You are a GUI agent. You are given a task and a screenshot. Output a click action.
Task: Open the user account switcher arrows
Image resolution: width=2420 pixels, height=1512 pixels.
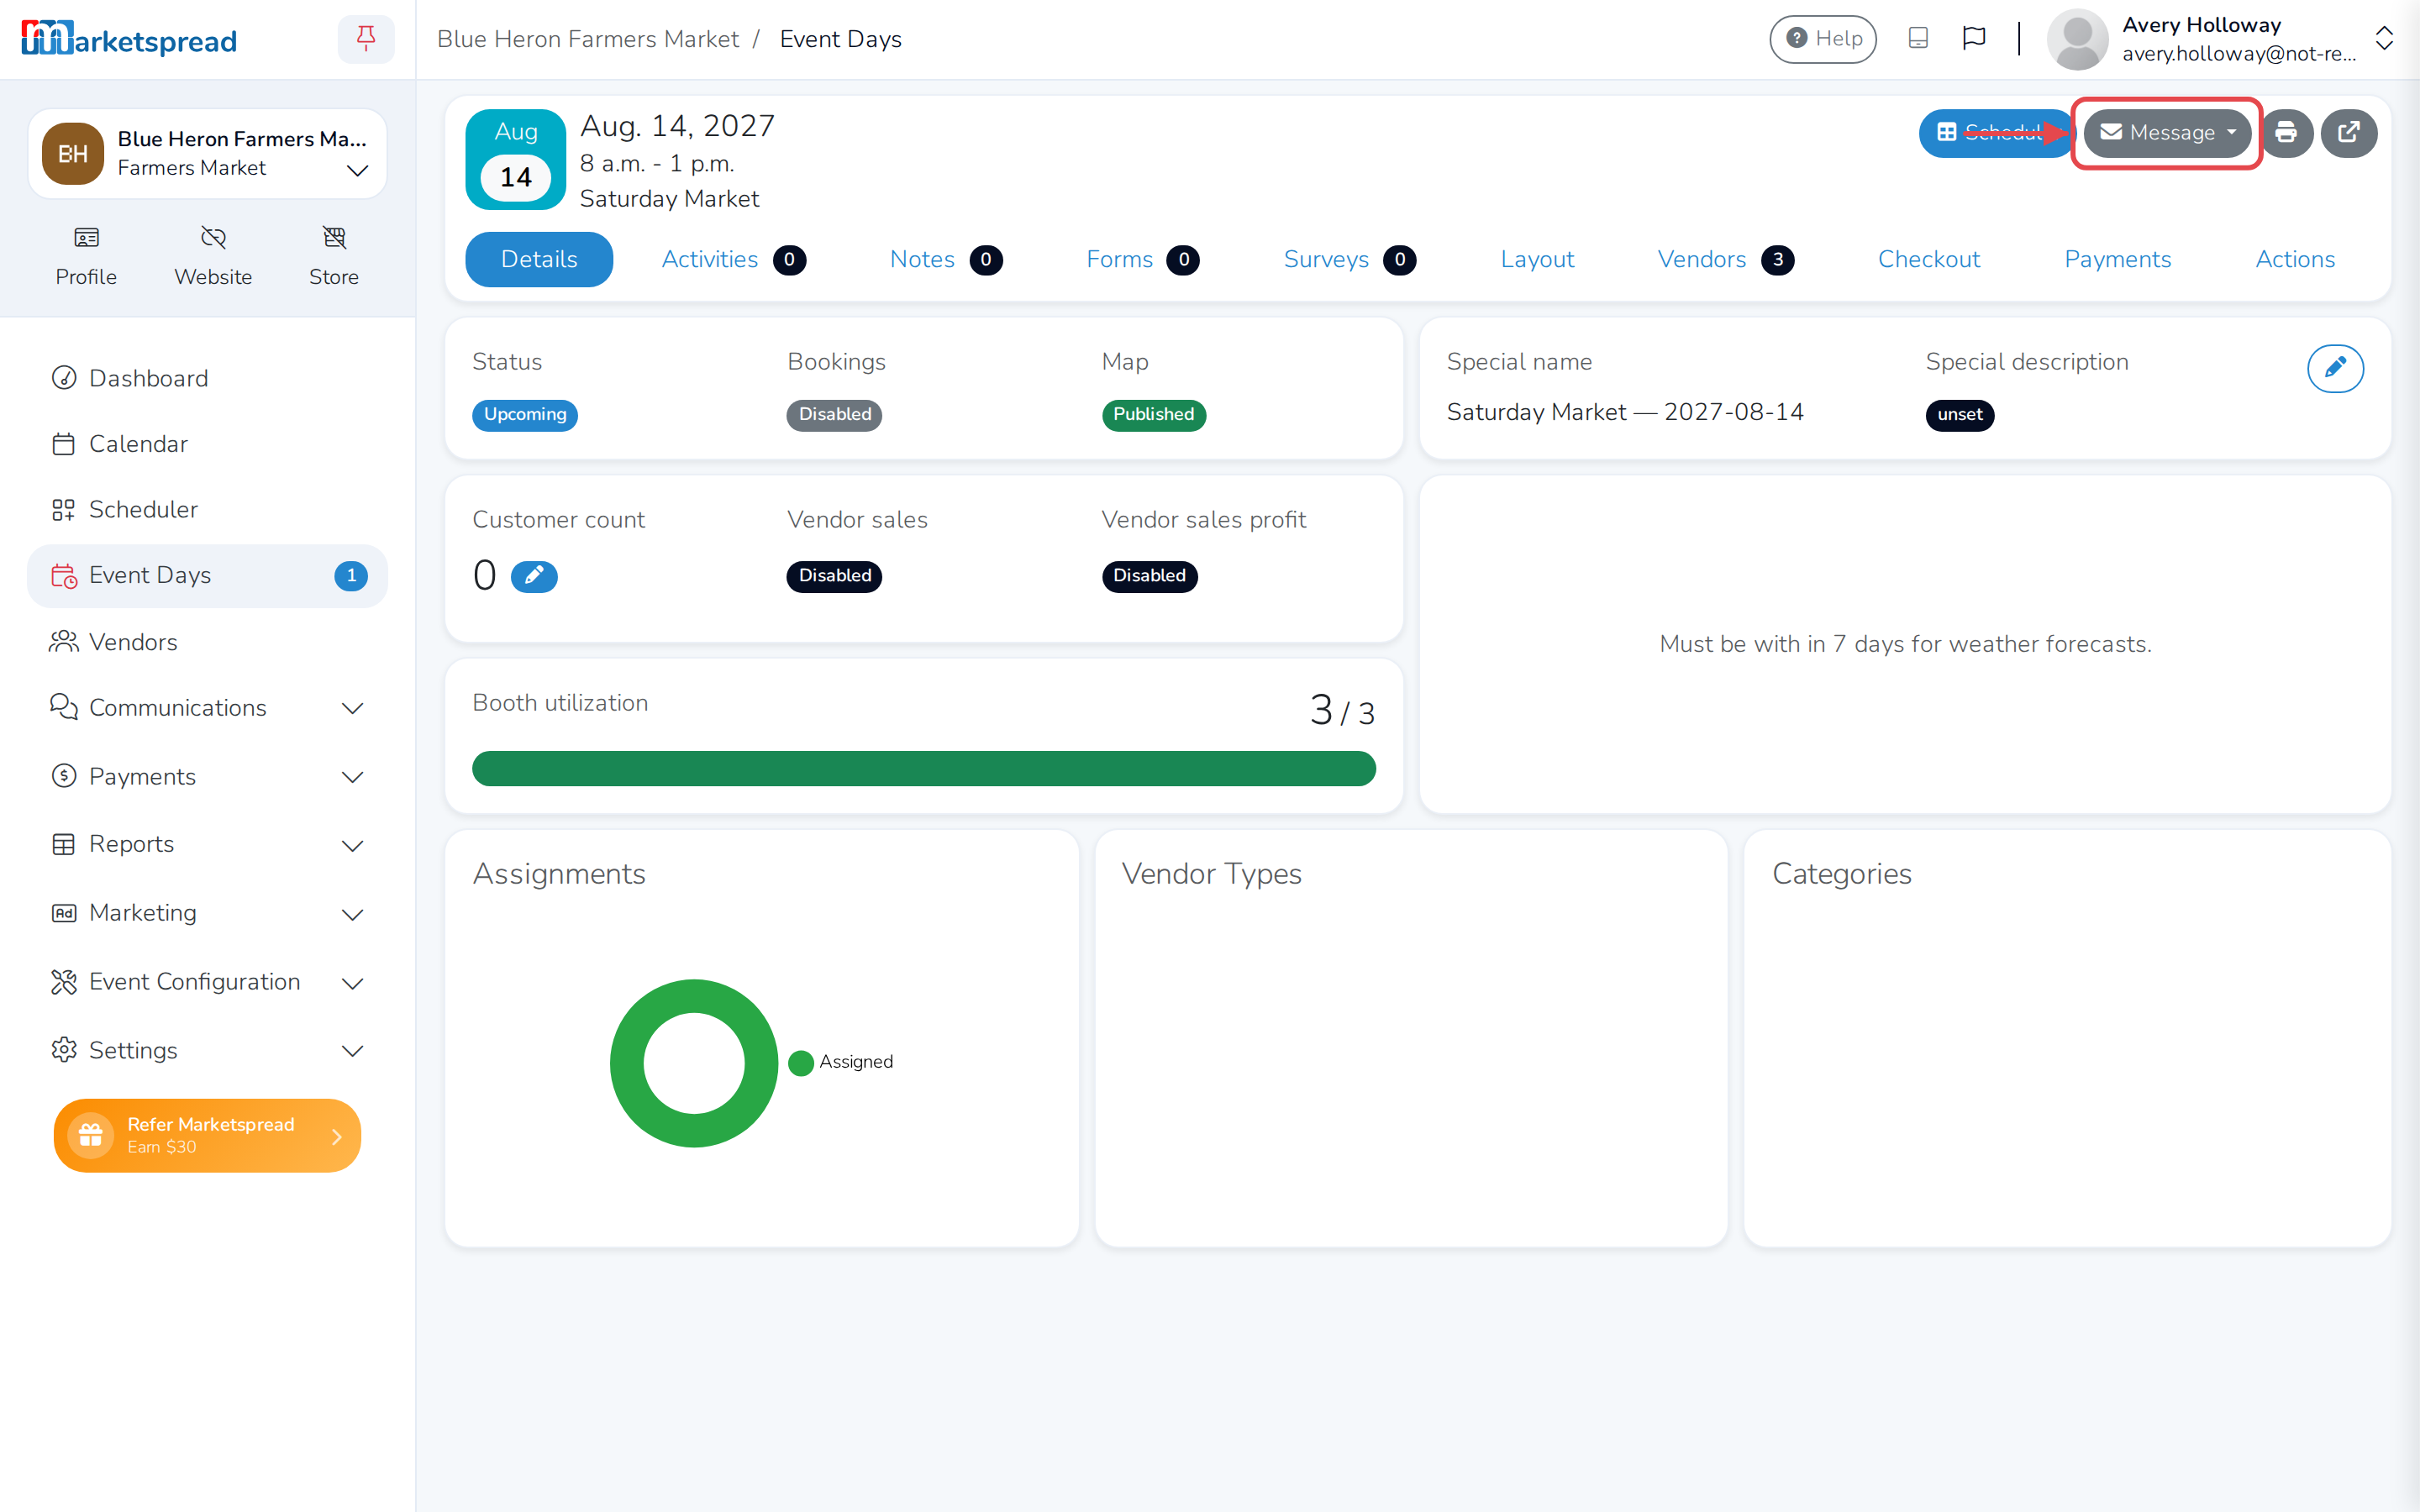pos(2384,39)
